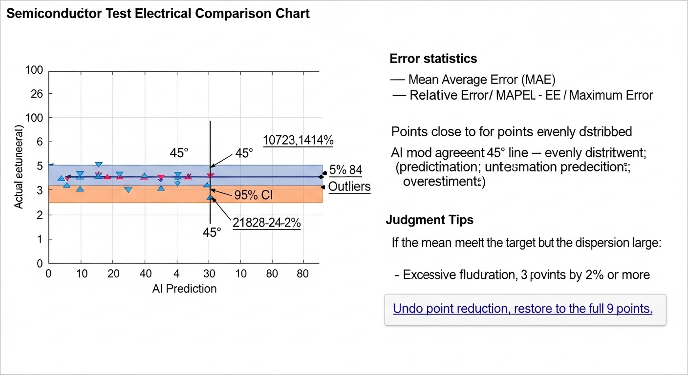The image size is (688, 375).
Task: Click the lowest blue triangle in orange band
Action: click(210, 197)
